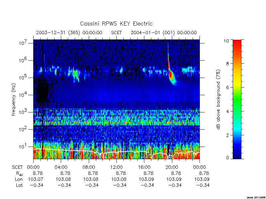The height and width of the screenshot is (199, 266).
Task: Select the start date '2003-12-31 (365) 00:00:00'
Action: [69, 33]
